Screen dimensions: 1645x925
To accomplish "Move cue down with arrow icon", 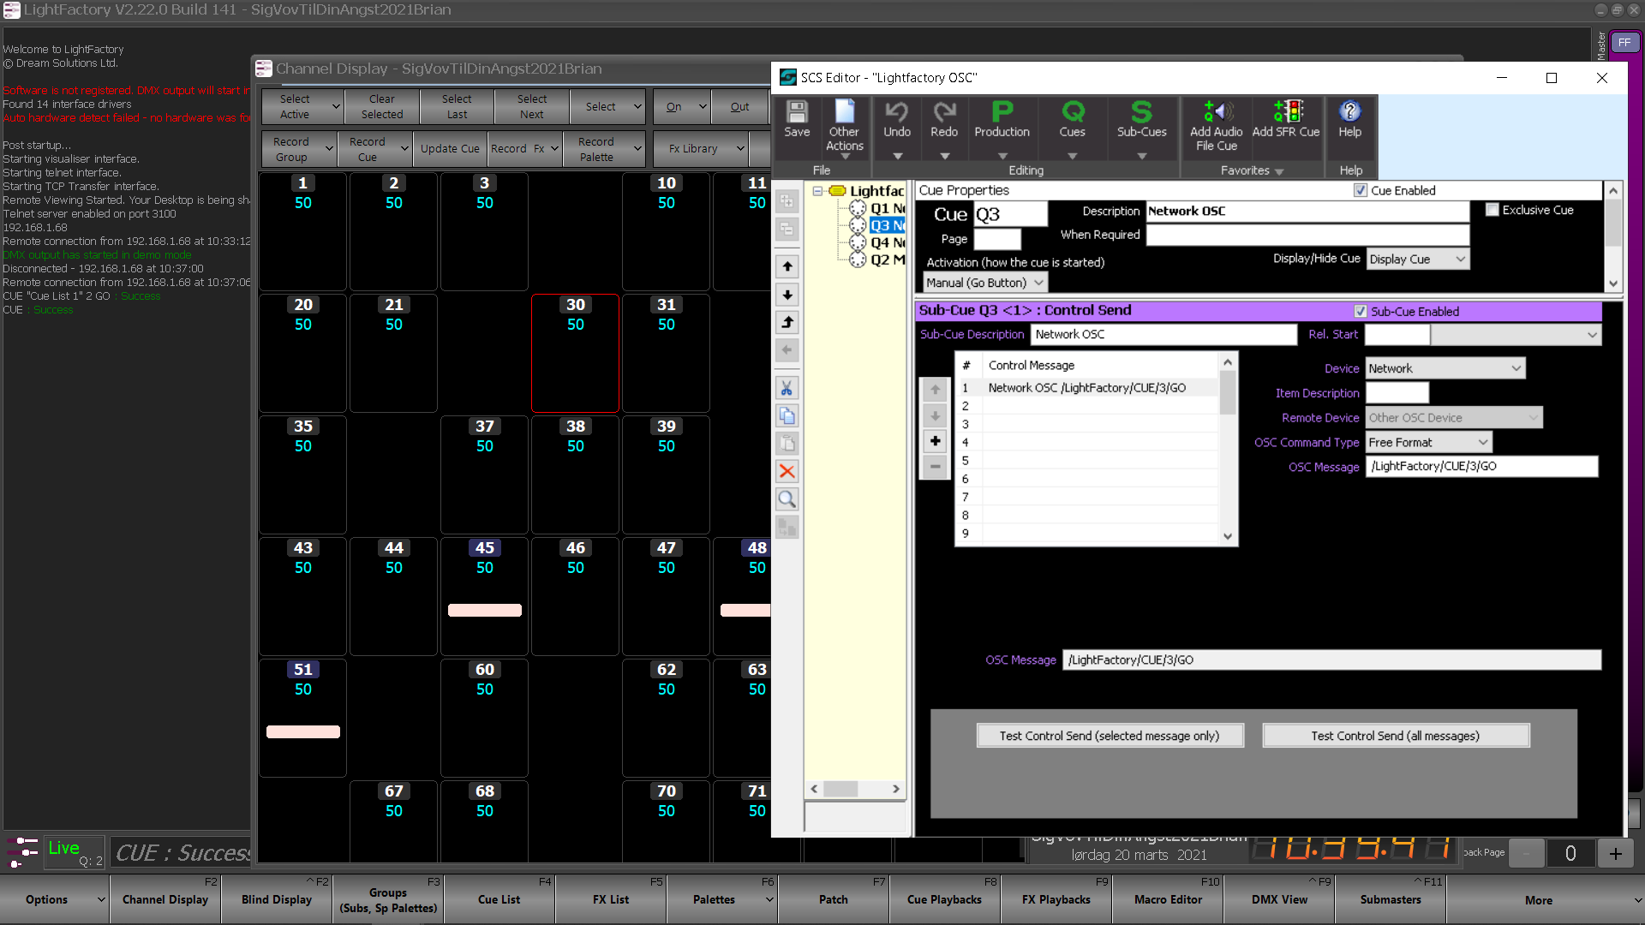I will 787,295.
